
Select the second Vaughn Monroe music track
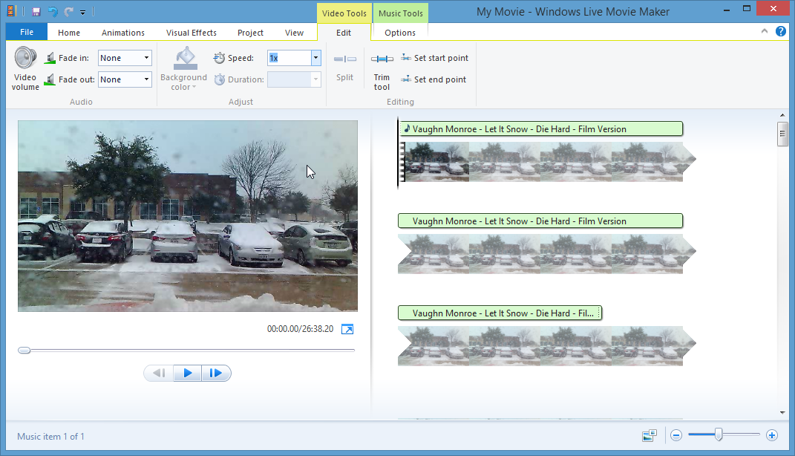click(540, 221)
